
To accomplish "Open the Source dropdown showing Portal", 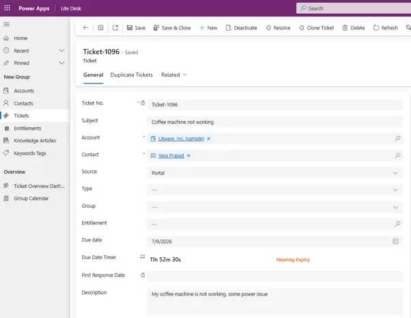I will 274,173.
